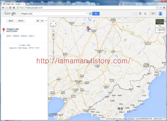Open the on-screen keyboard icon in search box
This screenshot has height=121, width=167.
pos(90,14)
